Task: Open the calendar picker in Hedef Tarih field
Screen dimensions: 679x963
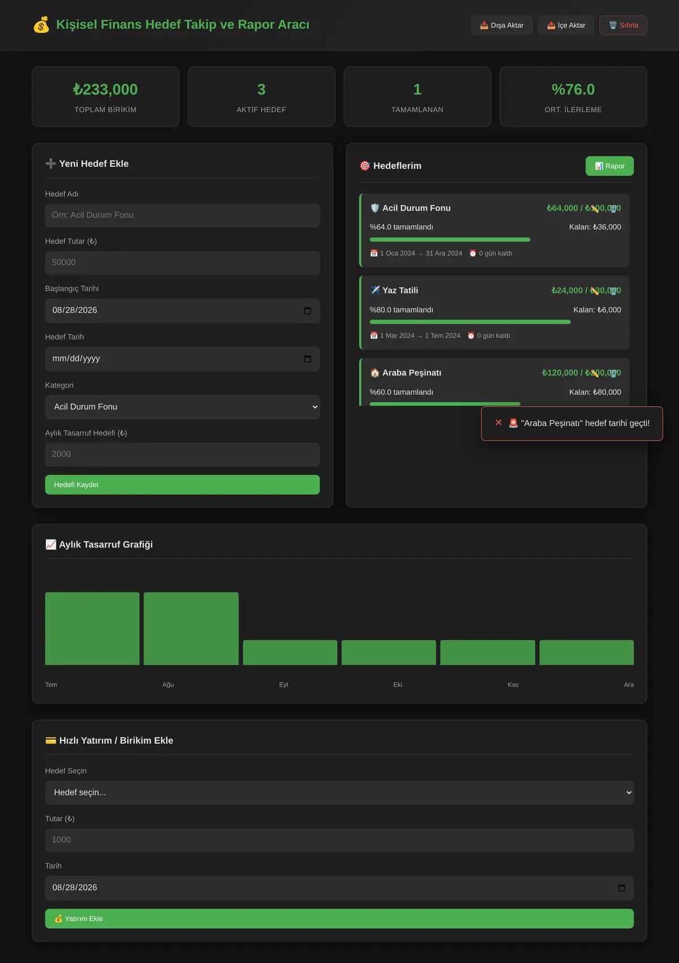Action: 308,359
